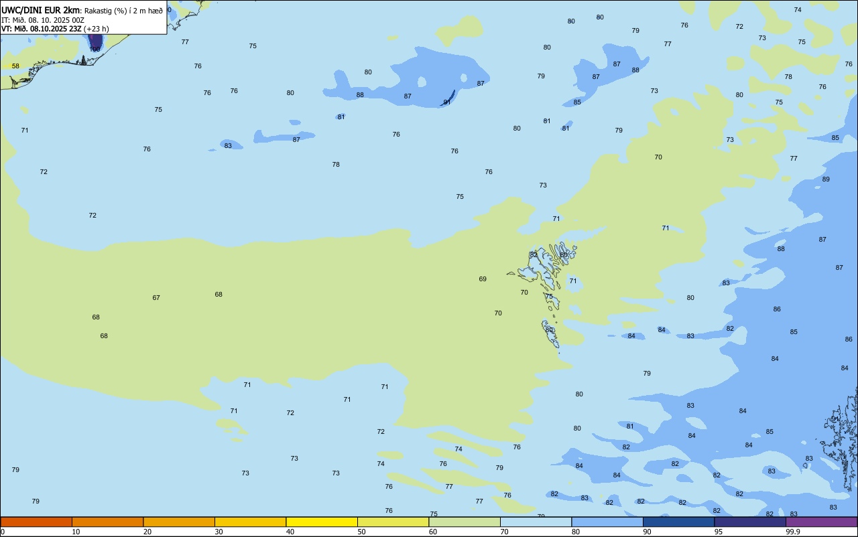Screen dimensions: 858x537
Task: Click the 30–40 golden legend swatch
Action: pyautogui.click(x=250, y=522)
